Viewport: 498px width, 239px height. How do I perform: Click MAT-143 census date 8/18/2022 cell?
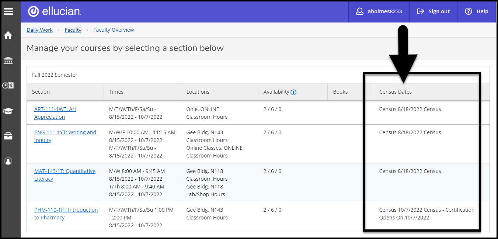(x=410, y=171)
